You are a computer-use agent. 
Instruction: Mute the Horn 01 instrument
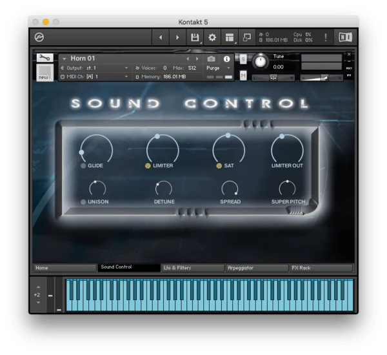243,76
